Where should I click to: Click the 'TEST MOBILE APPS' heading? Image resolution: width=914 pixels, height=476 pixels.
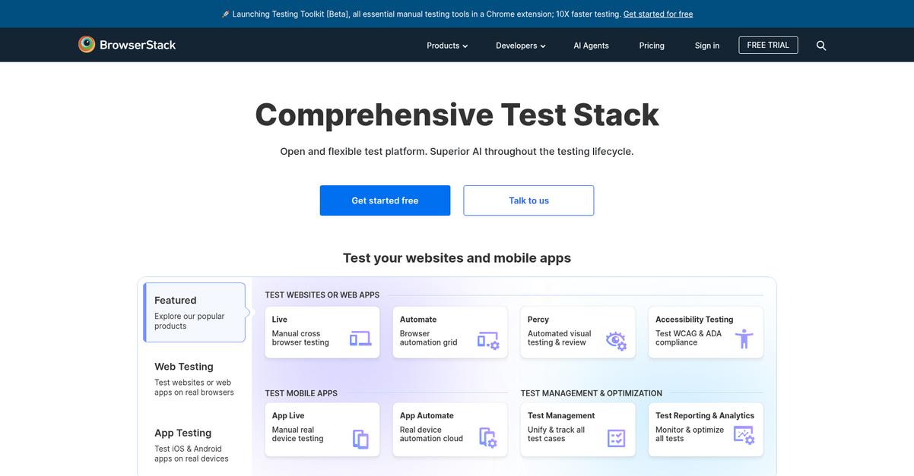(x=301, y=393)
